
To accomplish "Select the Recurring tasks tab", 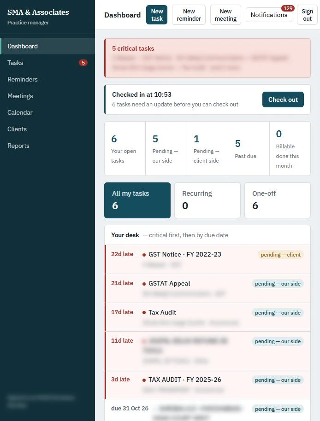I will click(207, 200).
